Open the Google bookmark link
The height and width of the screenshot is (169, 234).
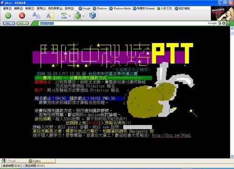click(x=85, y=8)
